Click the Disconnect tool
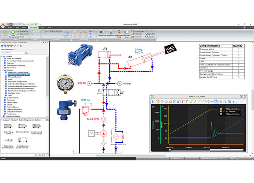 pyautogui.click(x=136, y=37)
